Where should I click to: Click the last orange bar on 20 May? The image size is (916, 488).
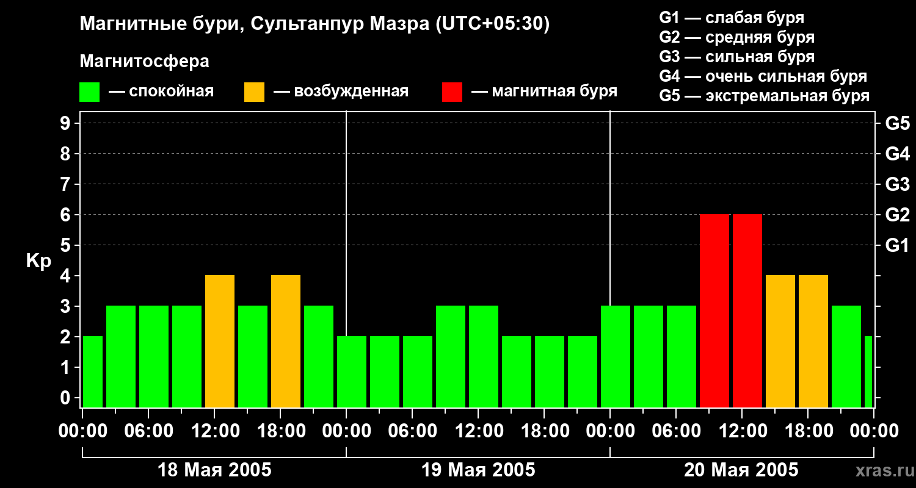click(x=813, y=342)
